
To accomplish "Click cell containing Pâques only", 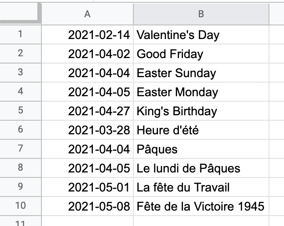I will pos(201,149).
